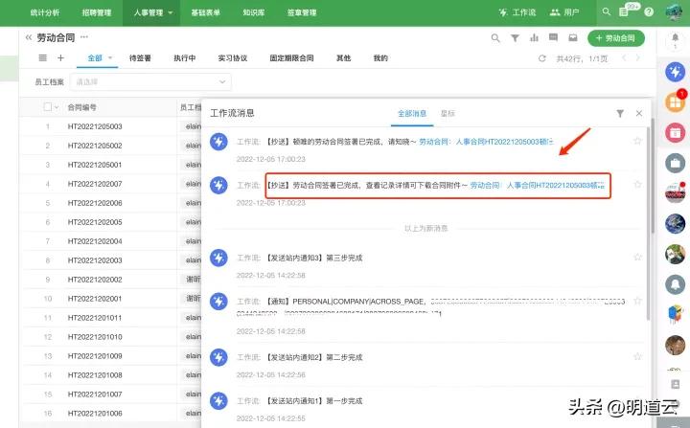Switch to the 执行中 view tab

tap(185, 58)
